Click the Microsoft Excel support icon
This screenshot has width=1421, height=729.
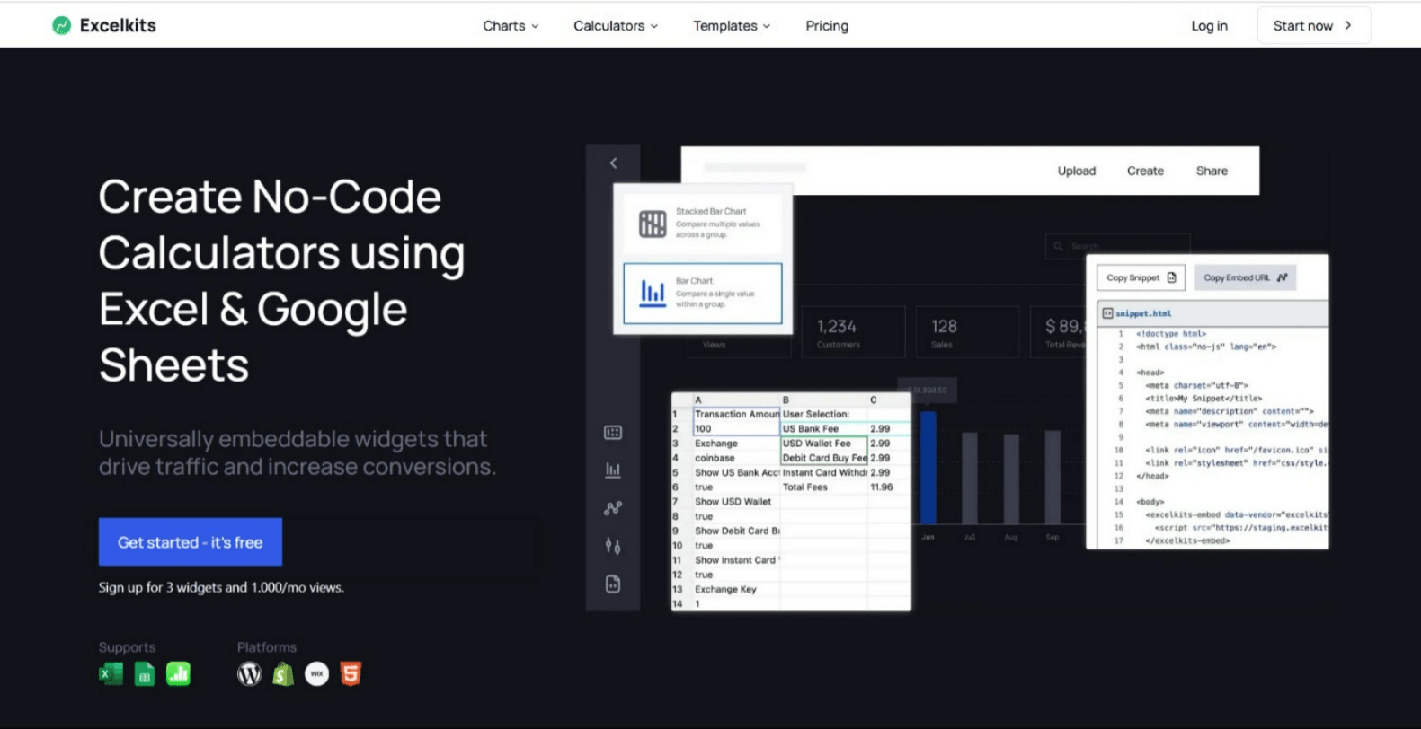pos(111,673)
